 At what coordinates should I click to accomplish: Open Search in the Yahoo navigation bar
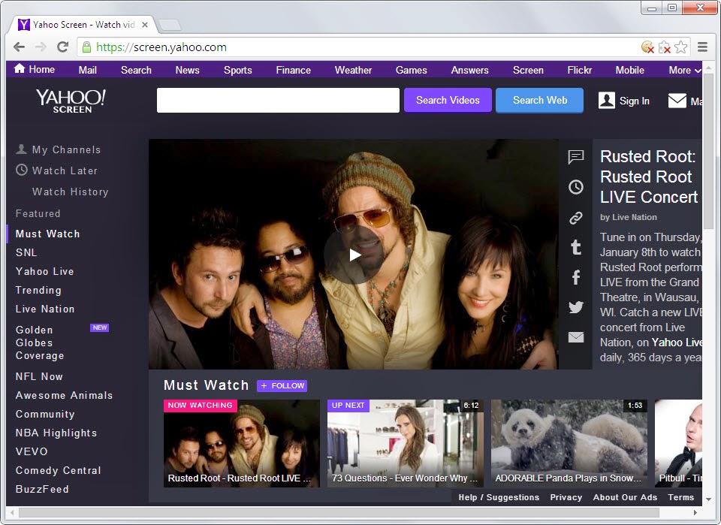(136, 71)
